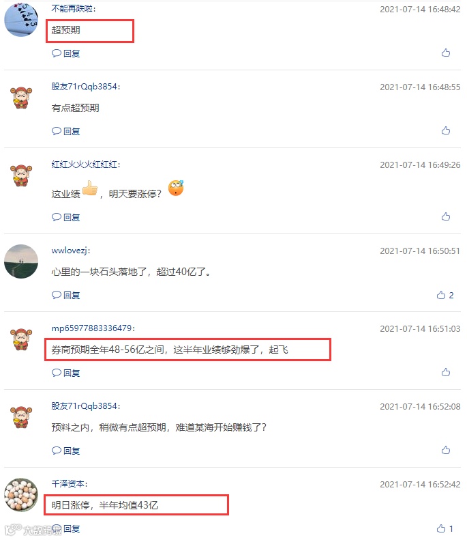Like the 预料之内 comment
Screen dimensions: 467x540
click(x=446, y=450)
